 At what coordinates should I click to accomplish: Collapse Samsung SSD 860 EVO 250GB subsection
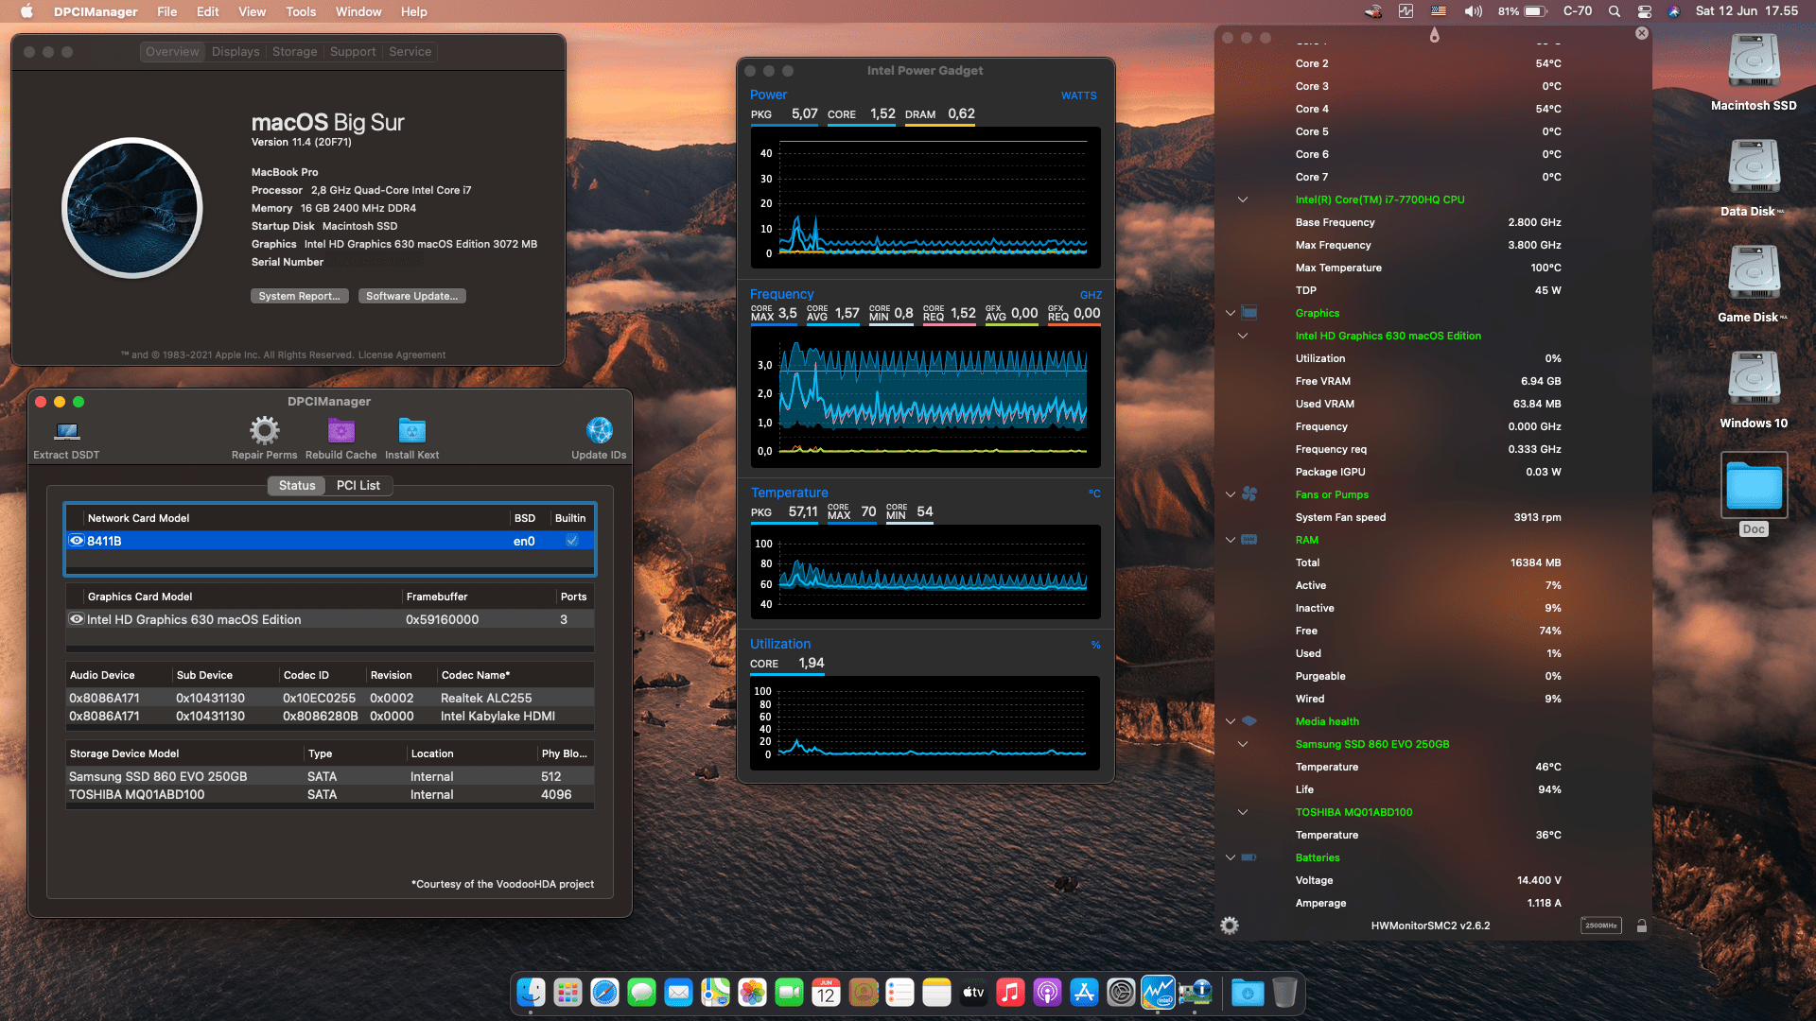tap(1243, 744)
